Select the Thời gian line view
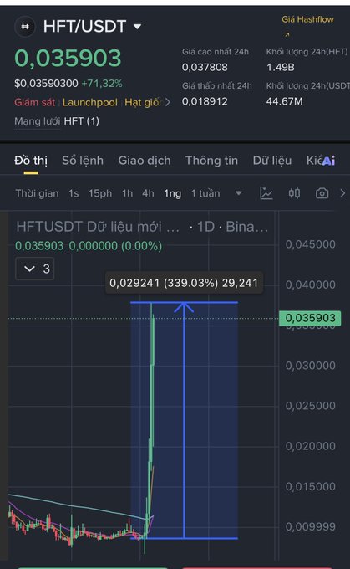The width and height of the screenshot is (350, 569). pyautogui.click(x=37, y=193)
